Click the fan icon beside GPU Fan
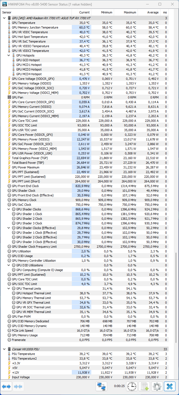Screen dimensions: 179x395 coord(9,97)
